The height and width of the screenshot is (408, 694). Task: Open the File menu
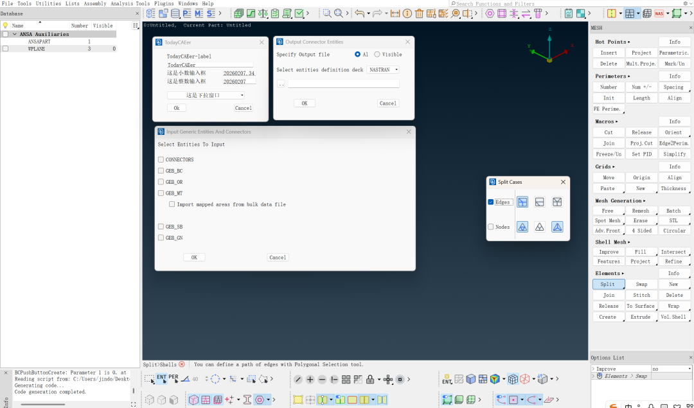[x=7, y=4]
